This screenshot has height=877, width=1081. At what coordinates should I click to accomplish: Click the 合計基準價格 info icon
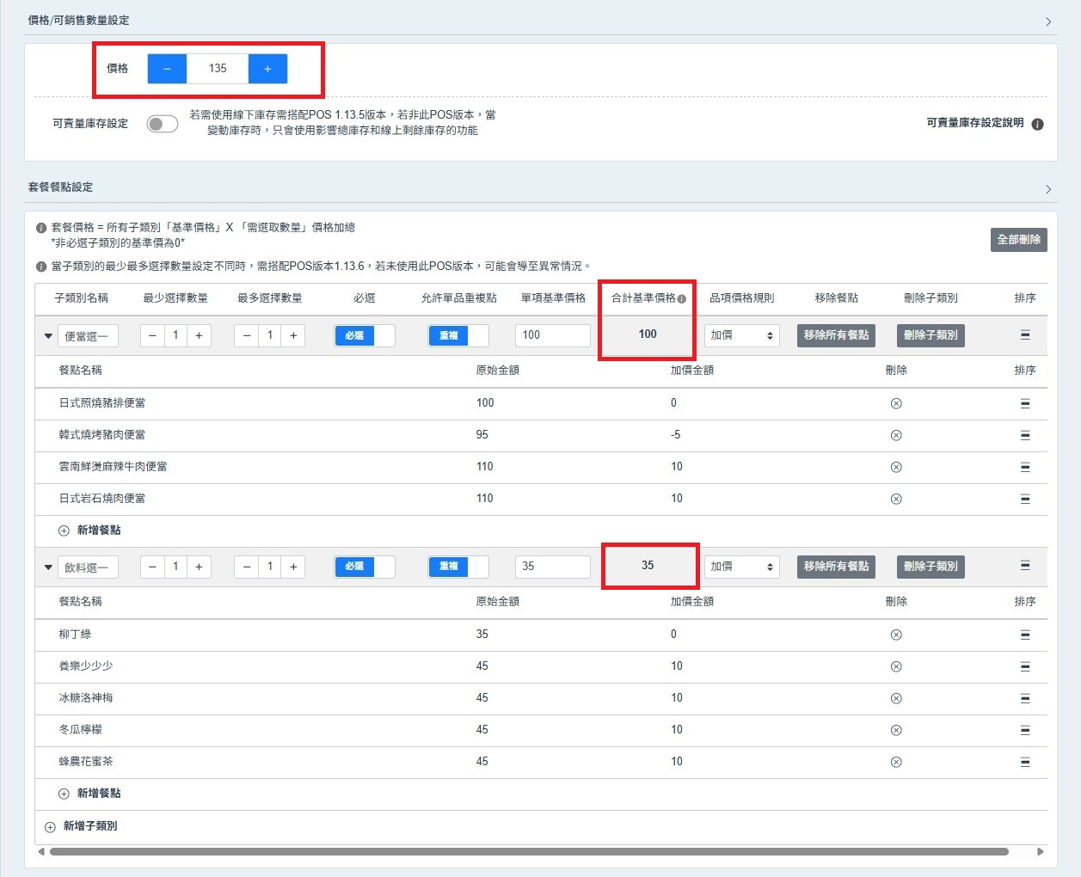tap(682, 299)
